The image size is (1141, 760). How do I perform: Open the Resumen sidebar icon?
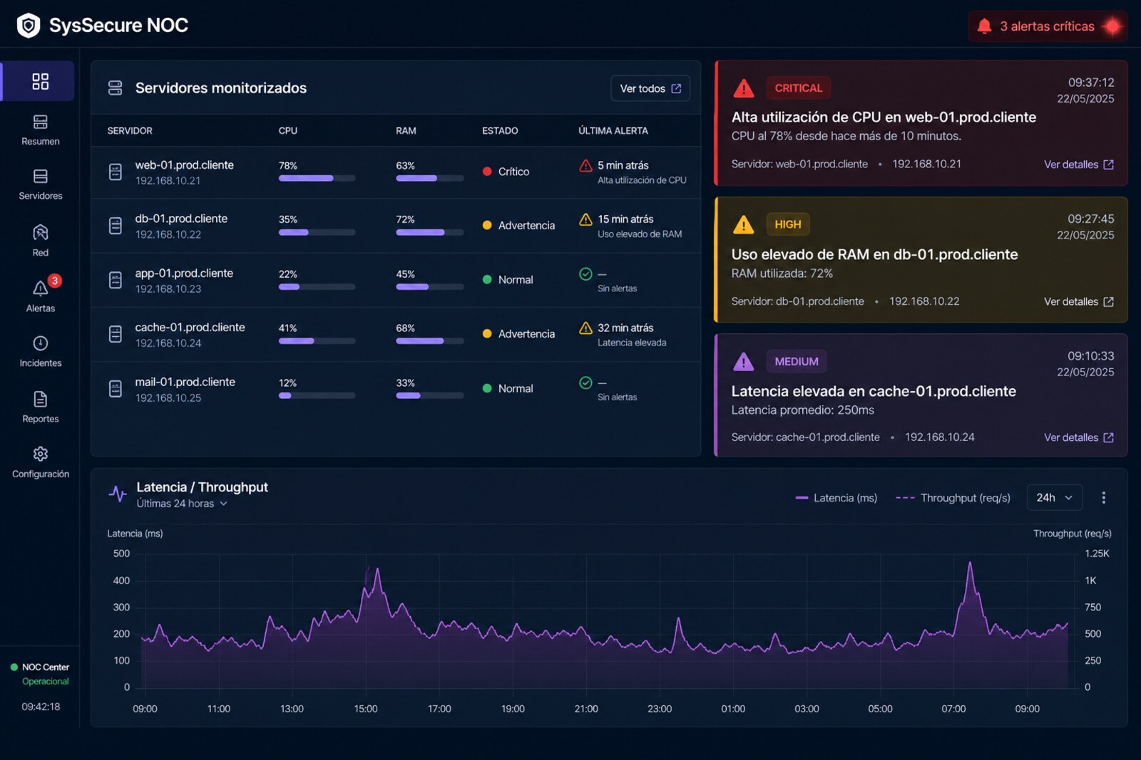point(41,123)
